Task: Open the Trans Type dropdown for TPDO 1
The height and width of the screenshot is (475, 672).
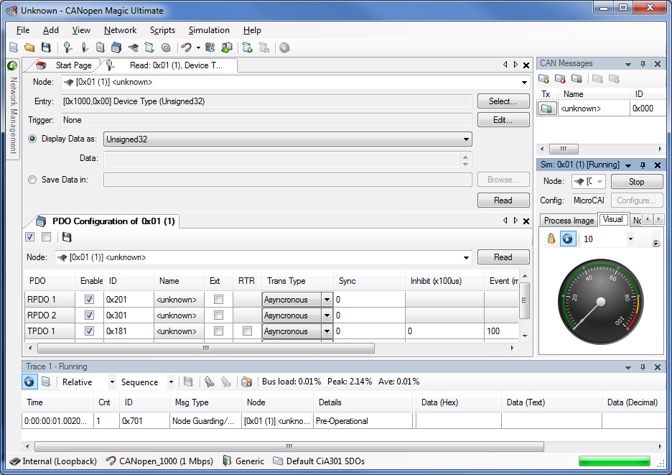Action: pyautogui.click(x=327, y=331)
